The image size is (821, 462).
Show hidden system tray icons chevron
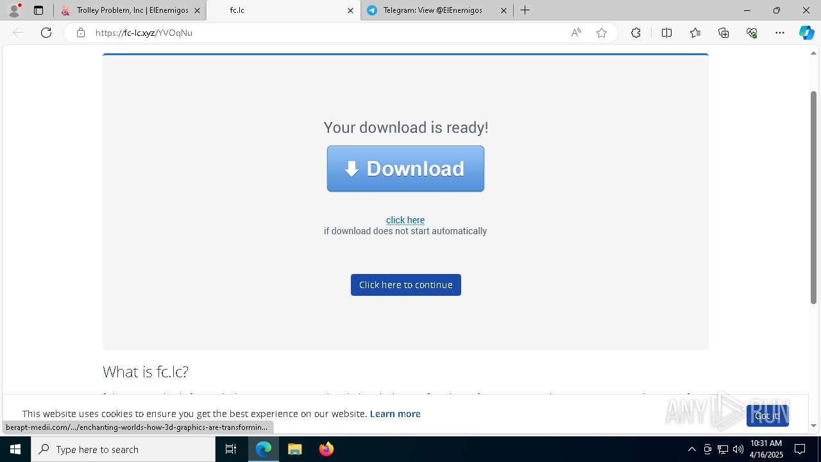click(x=691, y=449)
